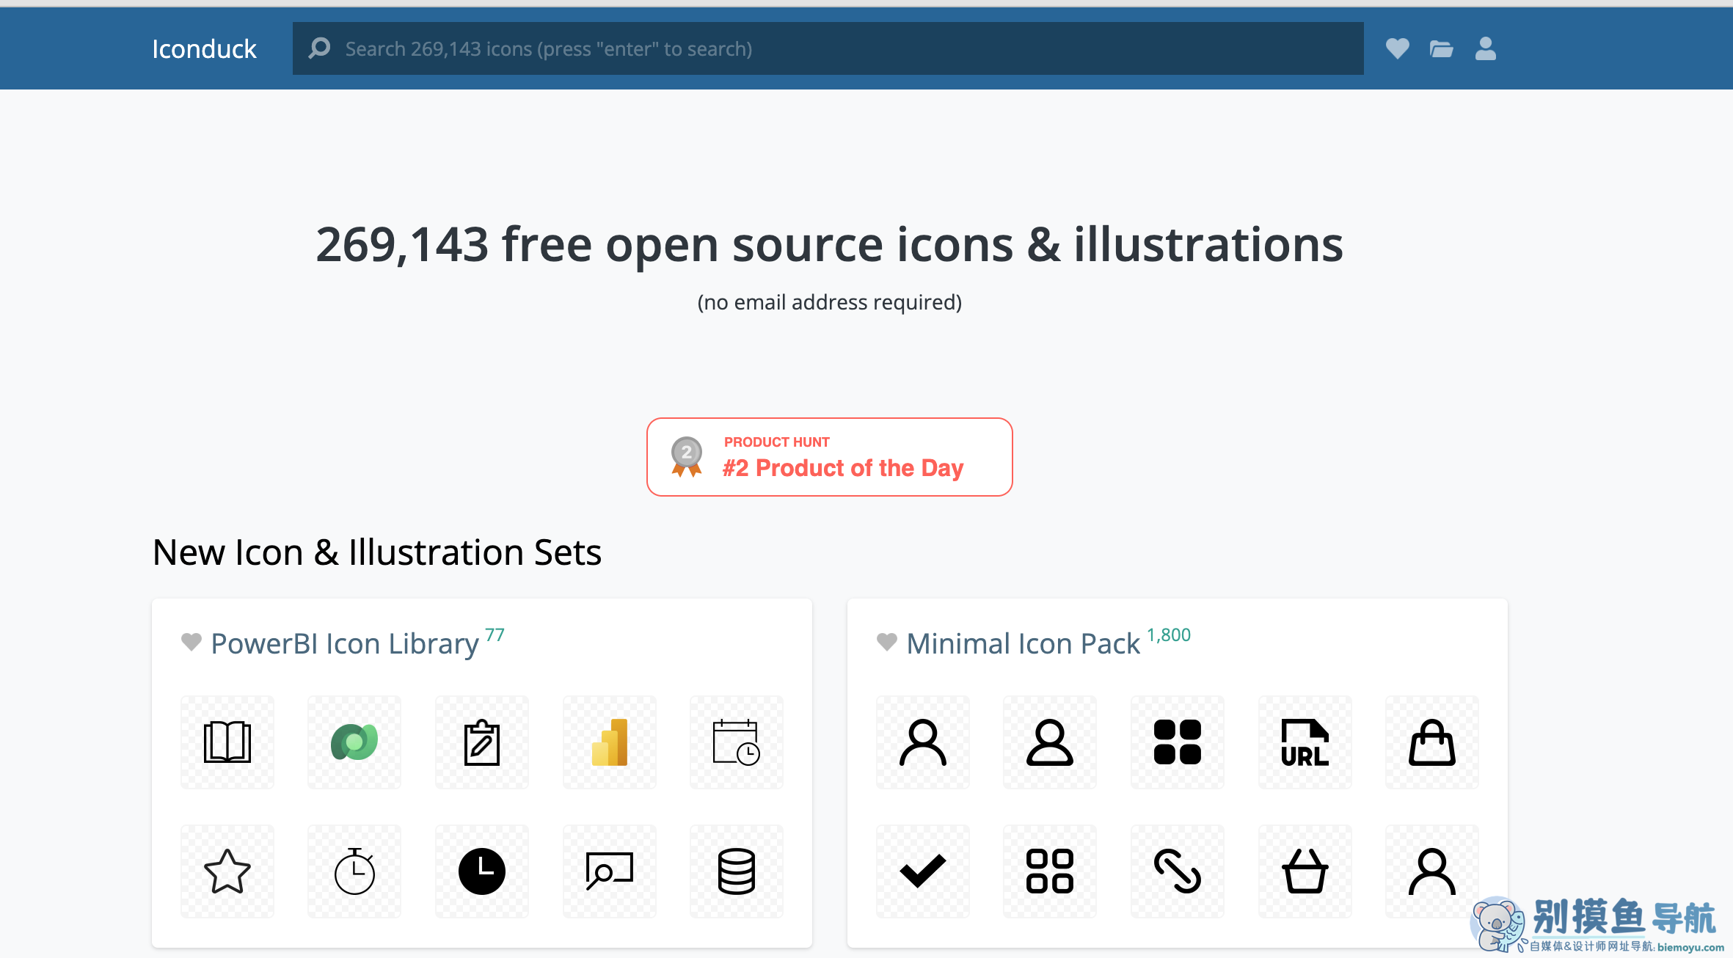Open the Minimal Icon Pack link
1733x958 pixels.
[x=1023, y=643]
